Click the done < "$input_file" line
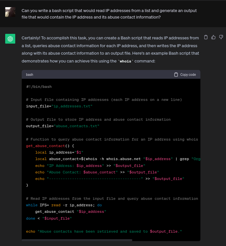The image size is (226, 246). tap(49, 218)
